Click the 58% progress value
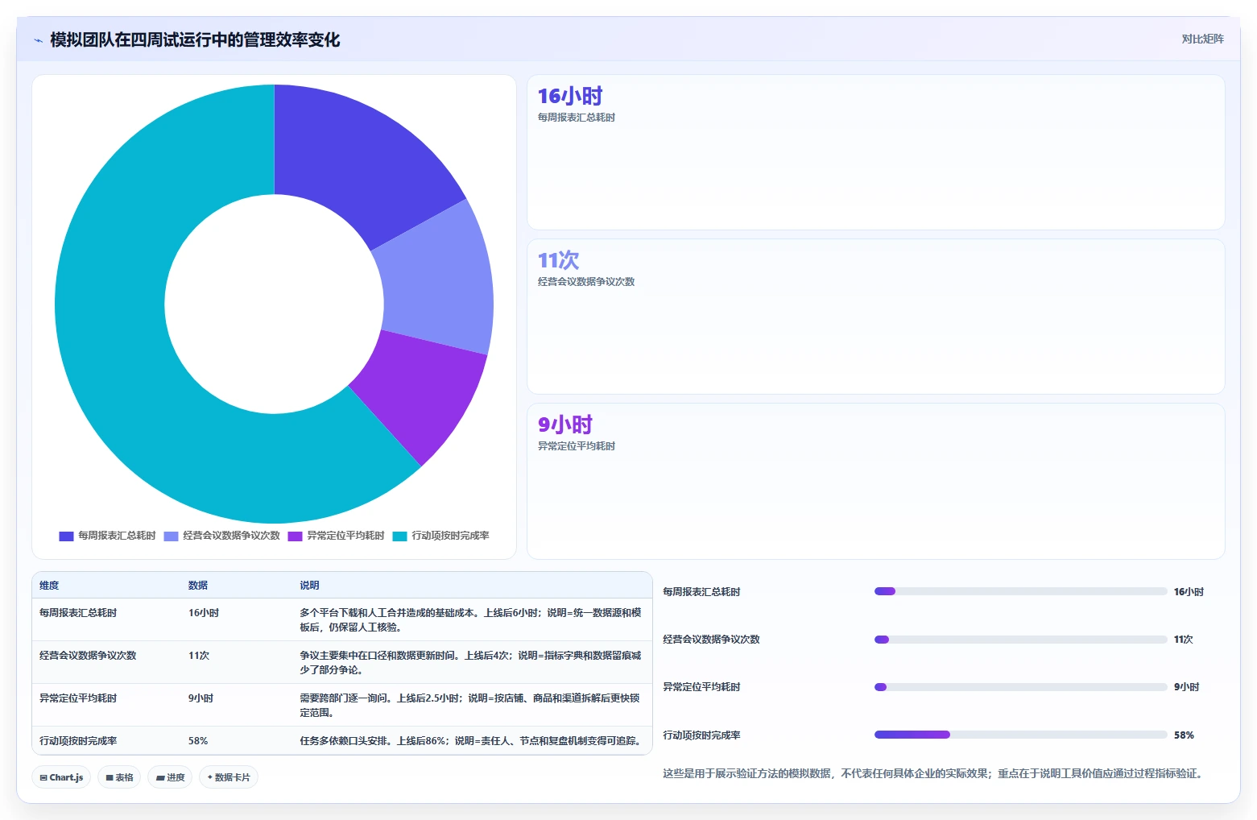1257x820 pixels. click(x=1184, y=735)
